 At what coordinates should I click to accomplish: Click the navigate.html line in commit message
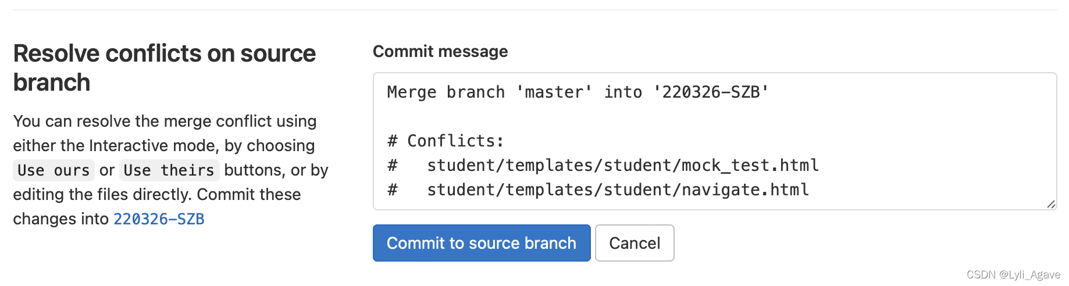(x=618, y=190)
